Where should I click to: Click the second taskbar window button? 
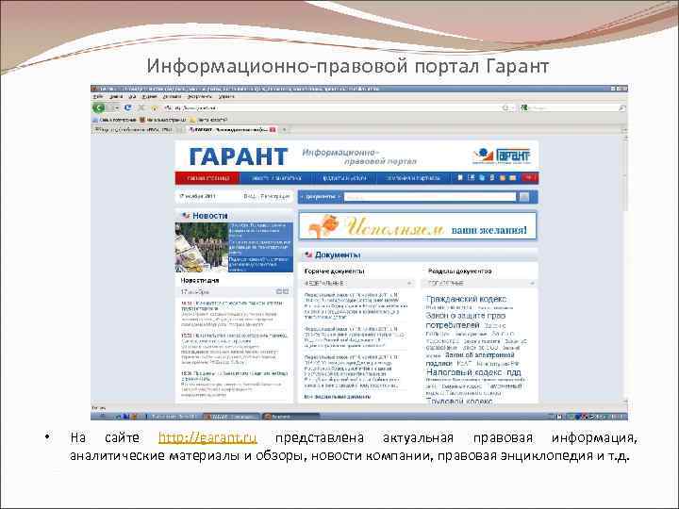pyautogui.click(x=231, y=417)
